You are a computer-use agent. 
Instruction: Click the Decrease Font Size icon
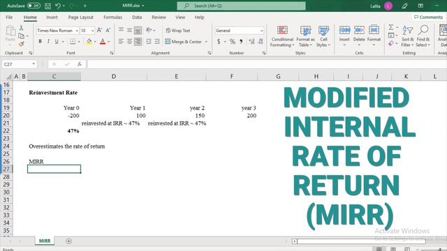point(108,30)
